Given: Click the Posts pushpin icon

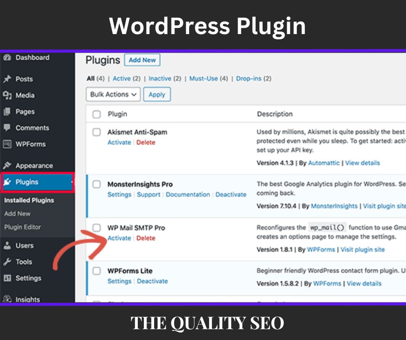Looking at the screenshot, I should 7,79.
